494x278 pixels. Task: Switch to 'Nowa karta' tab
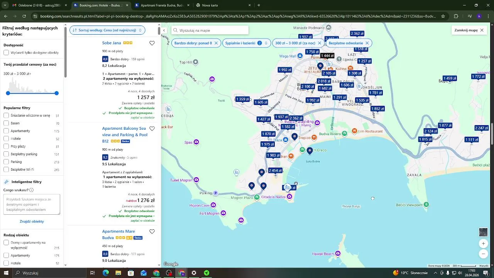(x=223, y=5)
